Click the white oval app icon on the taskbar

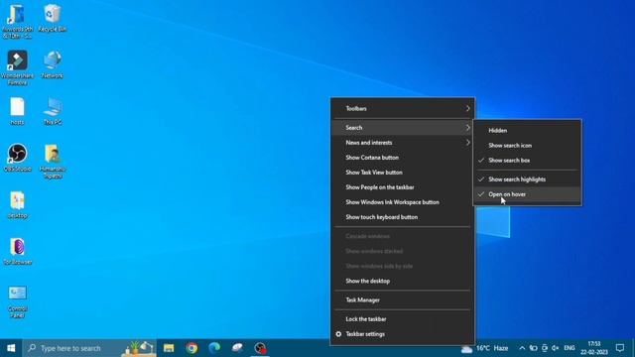tap(237, 348)
